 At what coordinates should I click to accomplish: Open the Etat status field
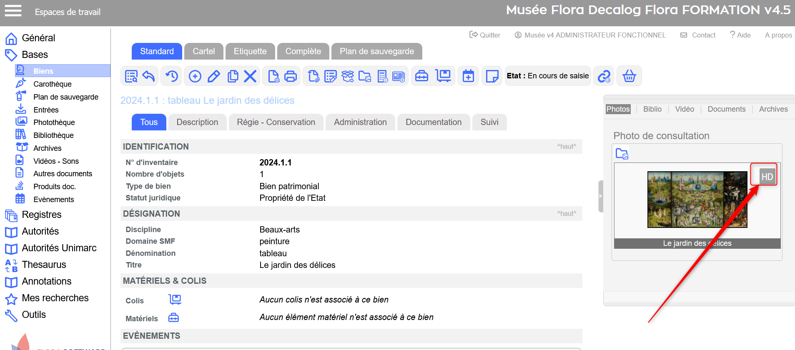[547, 76]
